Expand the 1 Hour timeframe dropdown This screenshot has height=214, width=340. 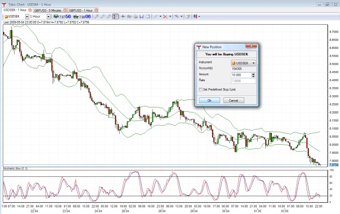click(48, 17)
